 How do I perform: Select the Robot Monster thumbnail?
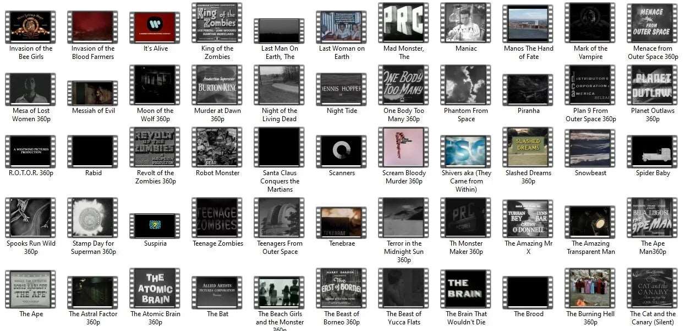click(x=217, y=148)
